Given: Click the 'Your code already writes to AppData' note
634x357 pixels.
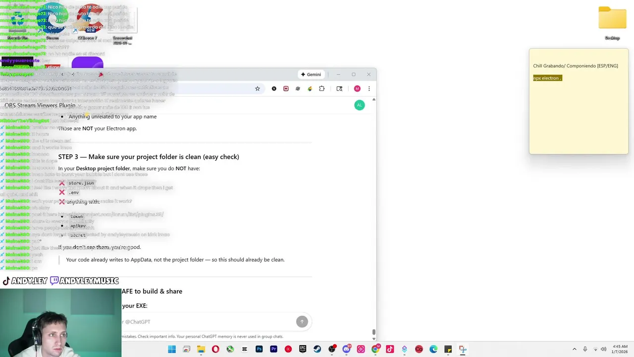Looking at the screenshot, I should (x=175, y=259).
